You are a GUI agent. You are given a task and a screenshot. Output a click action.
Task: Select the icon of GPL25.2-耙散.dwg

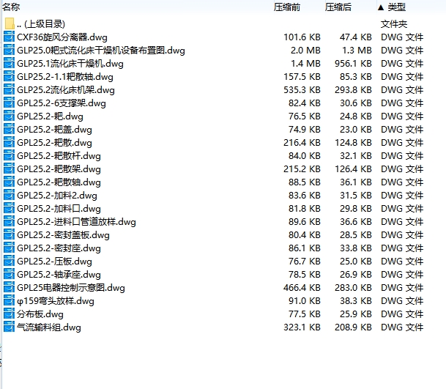9,142
